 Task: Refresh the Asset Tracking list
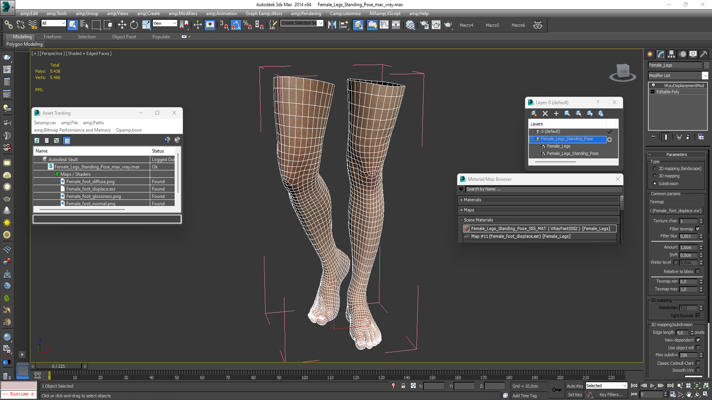pyautogui.click(x=37, y=140)
